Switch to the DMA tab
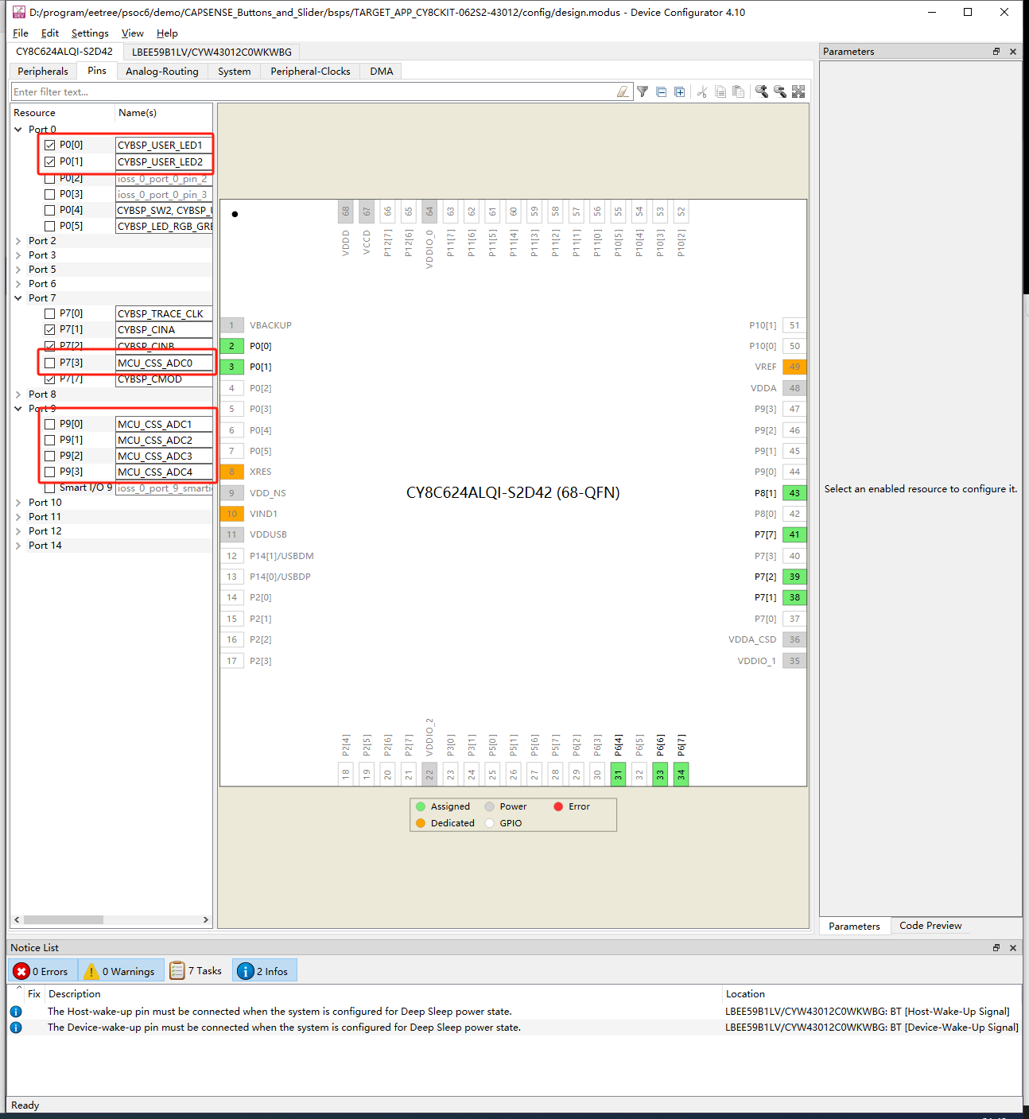This screenshot has height=1119, width=1029. click(382, 72)
